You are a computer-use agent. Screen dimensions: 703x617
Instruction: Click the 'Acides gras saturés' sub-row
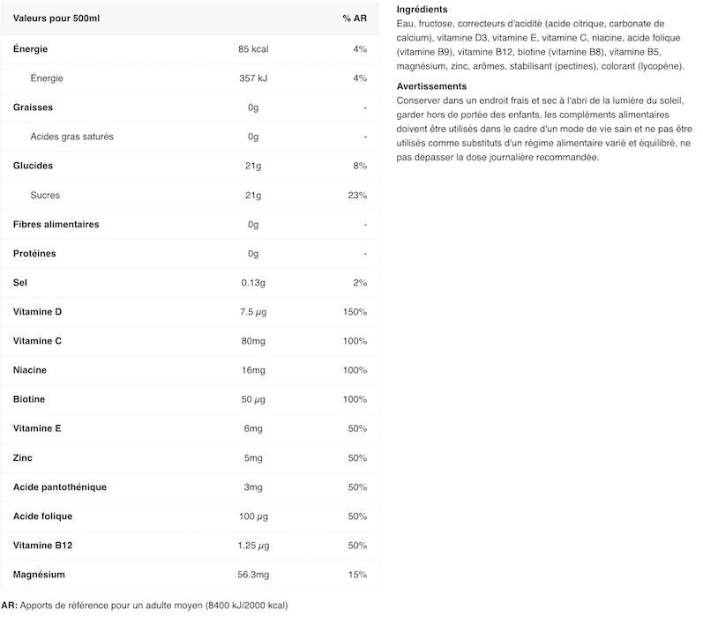pyautogui.click(x=190, y=137)
